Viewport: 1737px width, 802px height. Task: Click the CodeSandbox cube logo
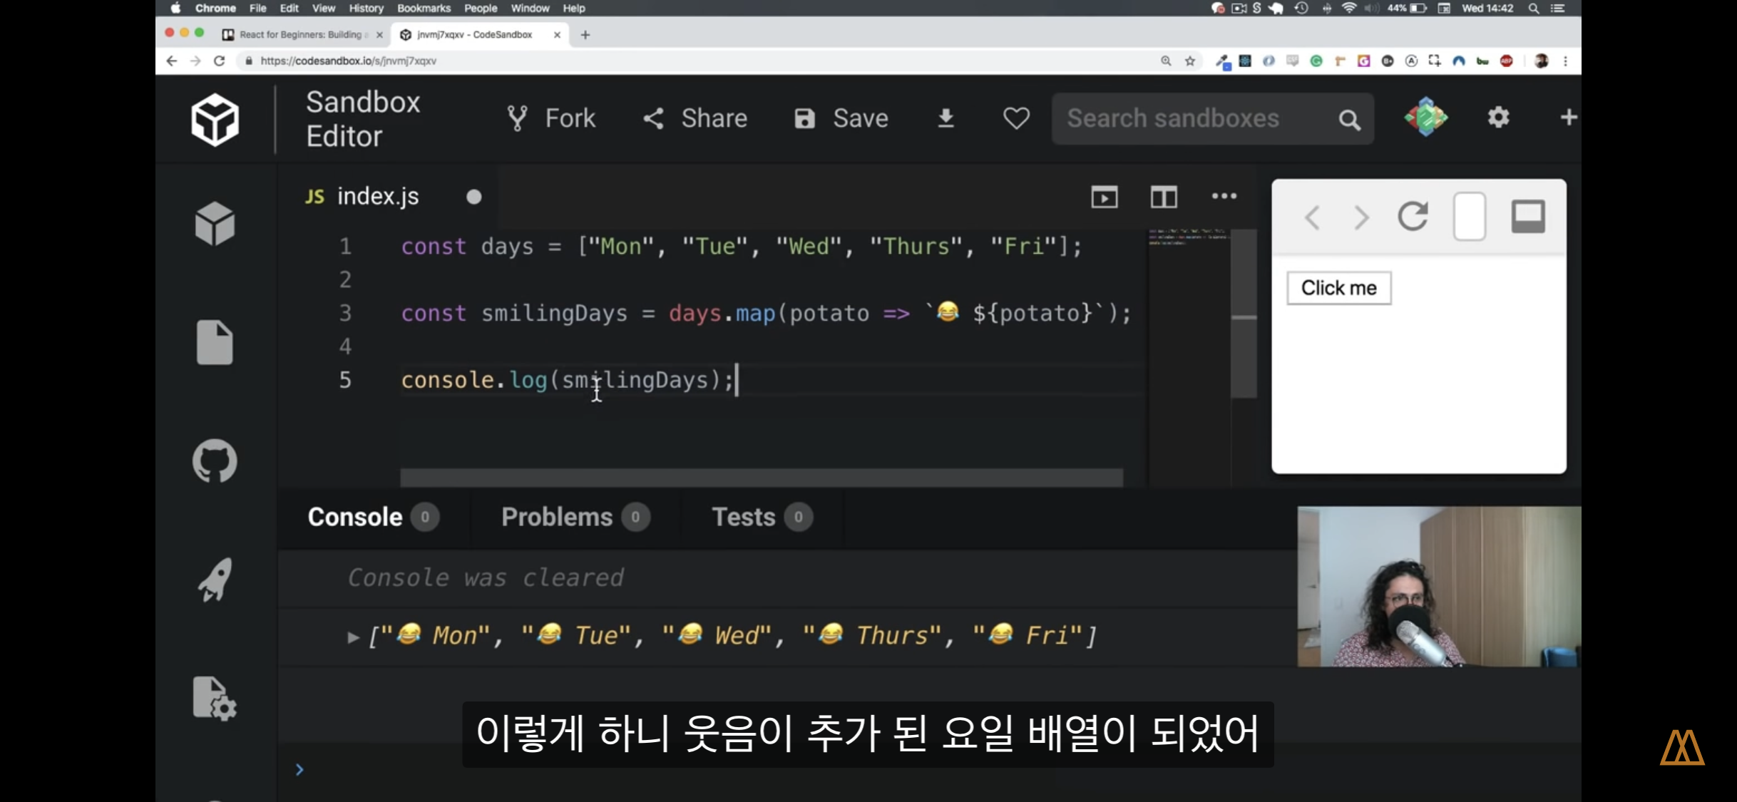[215, 119]
